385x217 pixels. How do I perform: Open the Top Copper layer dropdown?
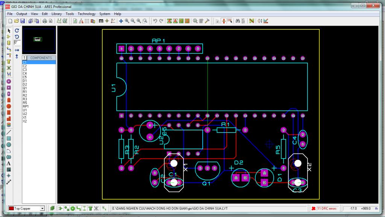tap(42, 208)
